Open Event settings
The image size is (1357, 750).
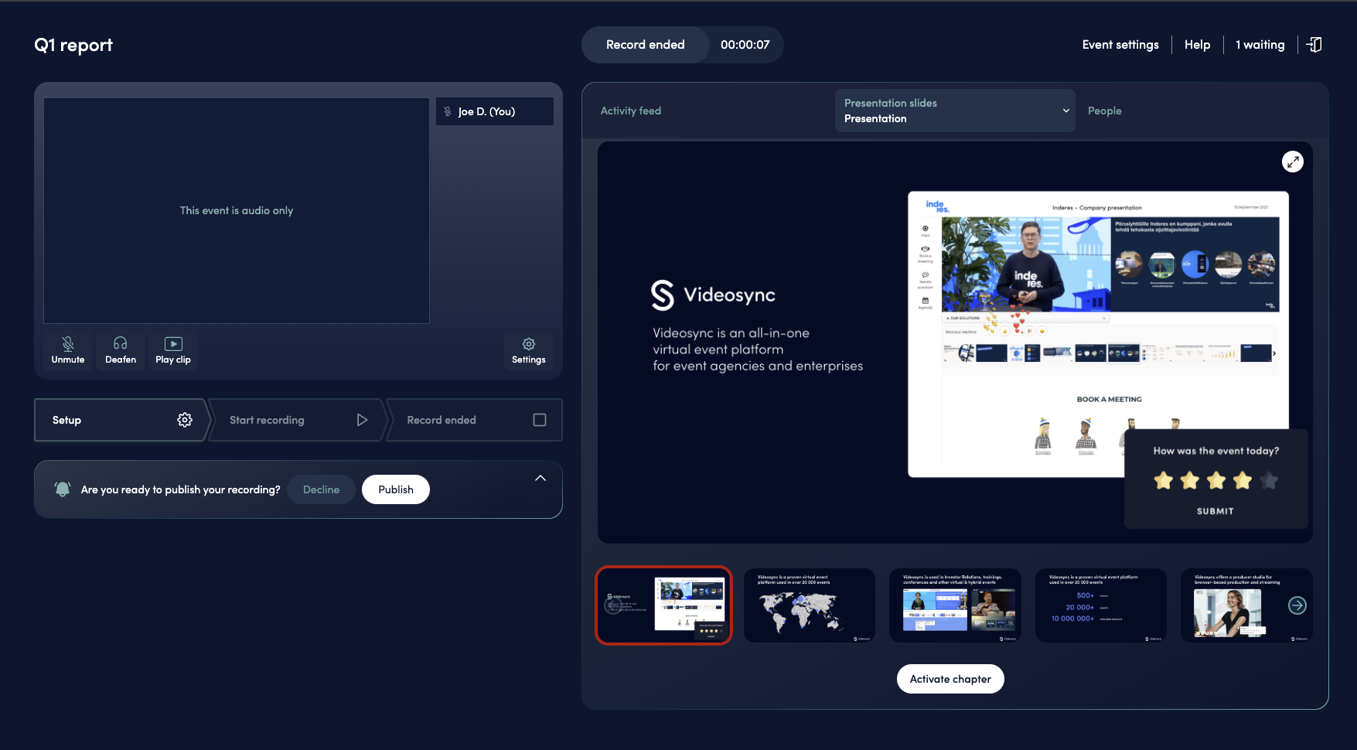(1120, 45)
